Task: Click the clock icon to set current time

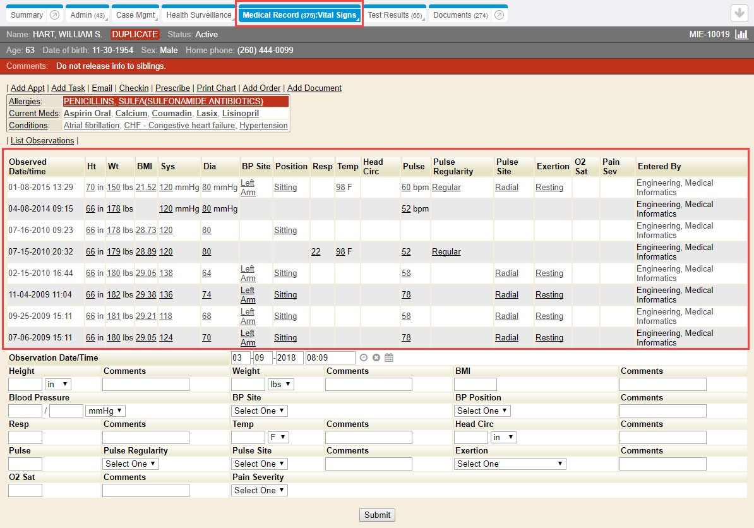Action: (364, 358)
